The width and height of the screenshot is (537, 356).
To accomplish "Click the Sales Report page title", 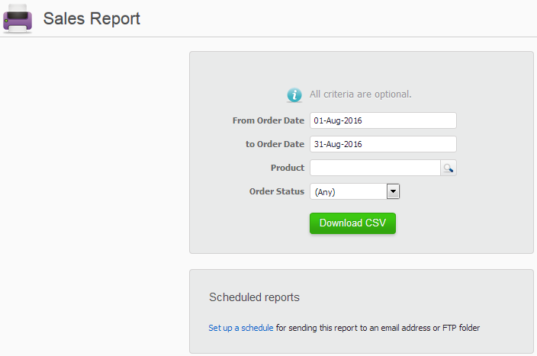I will click(92, 18).
